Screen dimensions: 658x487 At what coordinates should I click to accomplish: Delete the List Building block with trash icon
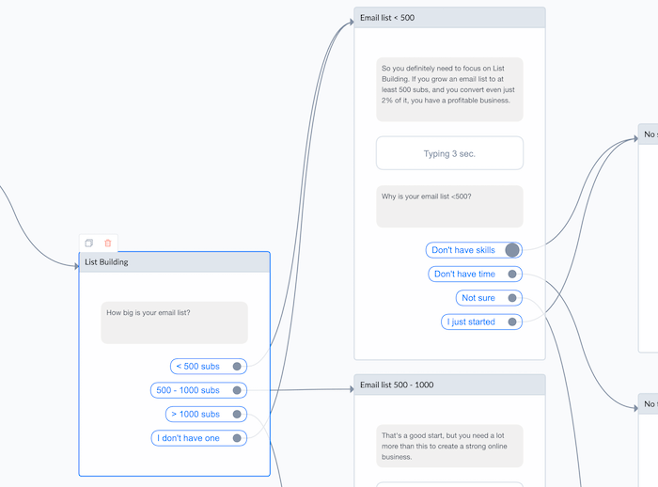point(108,243)
